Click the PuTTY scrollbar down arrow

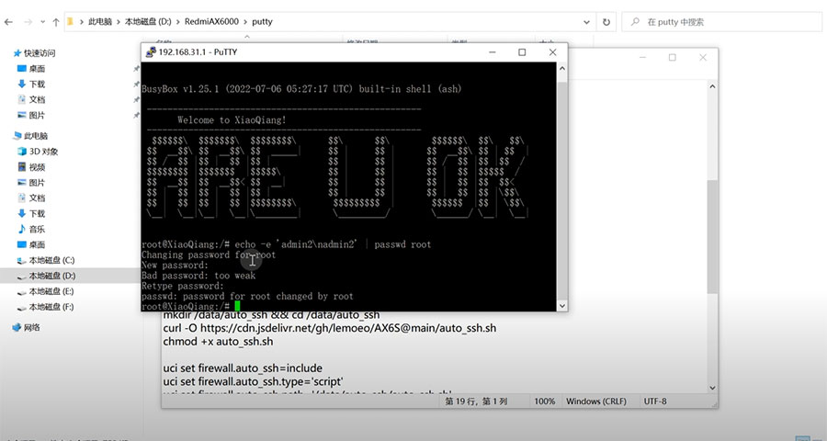[561, 306]
